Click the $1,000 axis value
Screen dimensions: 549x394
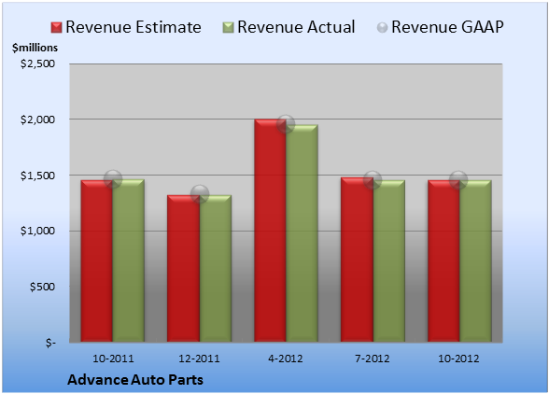tap(37, 232)
